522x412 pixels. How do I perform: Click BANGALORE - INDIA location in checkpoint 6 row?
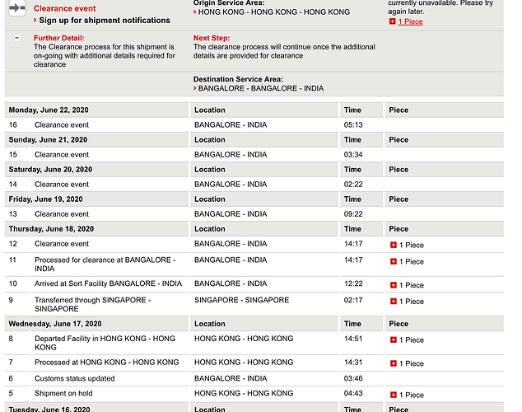231,378
